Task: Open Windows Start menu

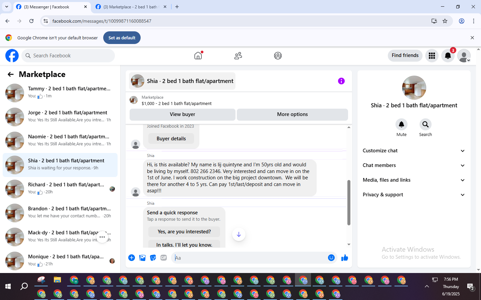Action: (x=8, y=286)
